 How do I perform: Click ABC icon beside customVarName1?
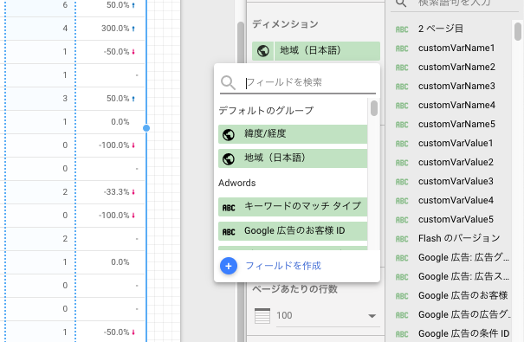402,48
